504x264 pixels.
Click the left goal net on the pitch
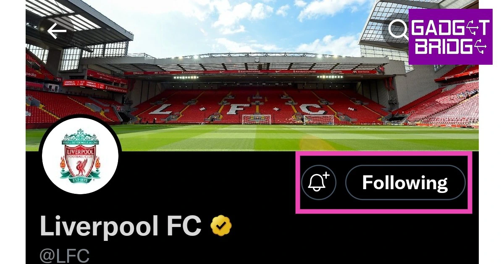pyautogui.click(x=257, y=119)
